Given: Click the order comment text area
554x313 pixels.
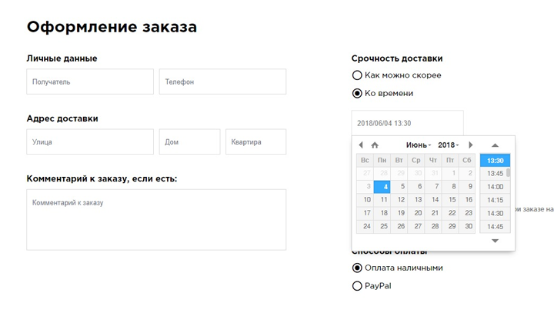Looking at the screenshot, I should coord(156,220).
